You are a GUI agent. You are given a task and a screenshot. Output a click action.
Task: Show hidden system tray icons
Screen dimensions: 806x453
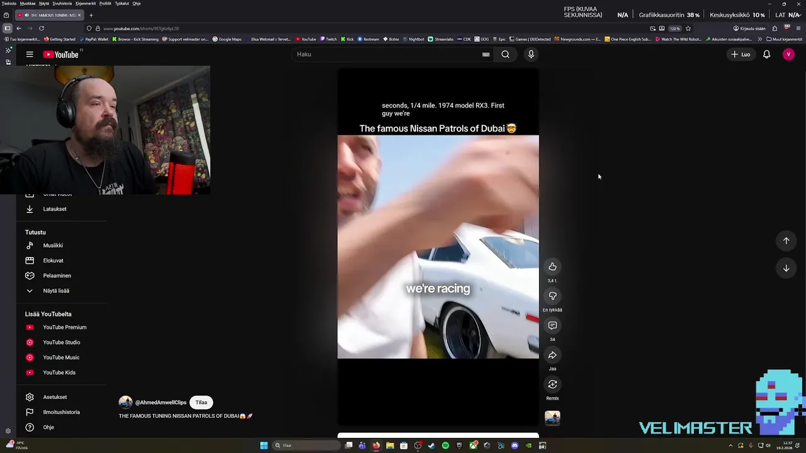click(730, 445)
